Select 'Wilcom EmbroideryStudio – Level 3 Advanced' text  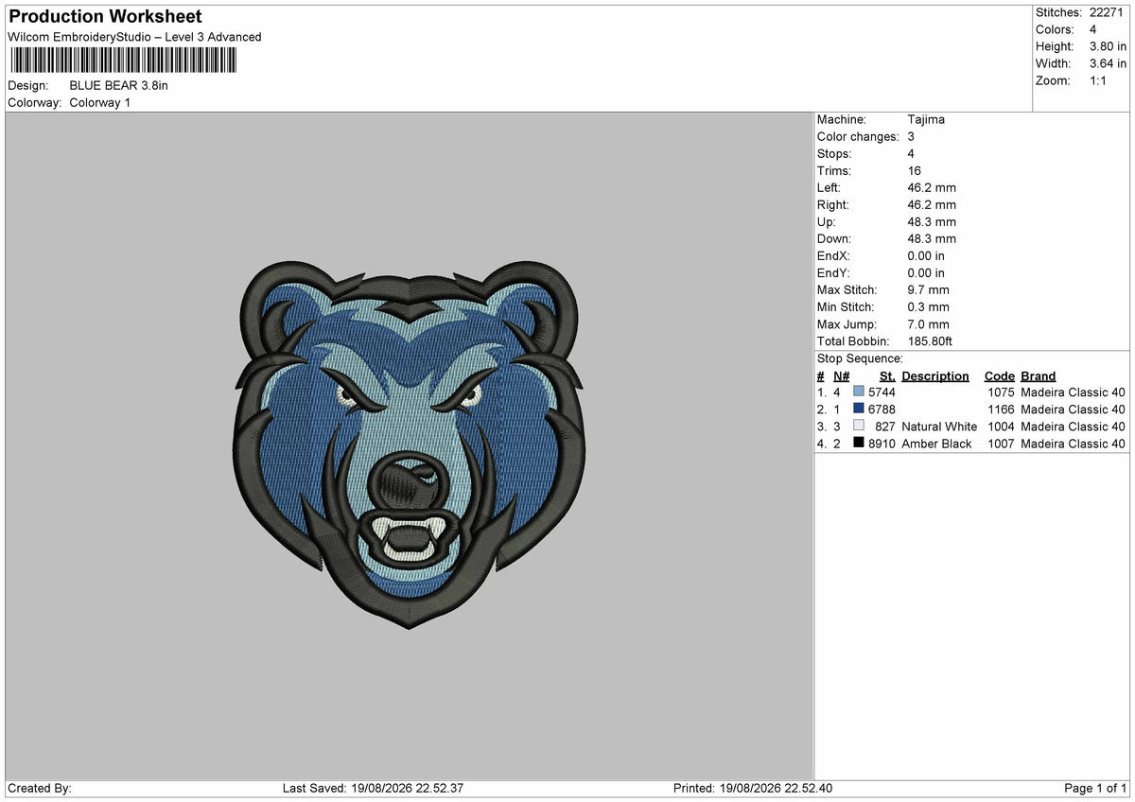coord(134,37)
